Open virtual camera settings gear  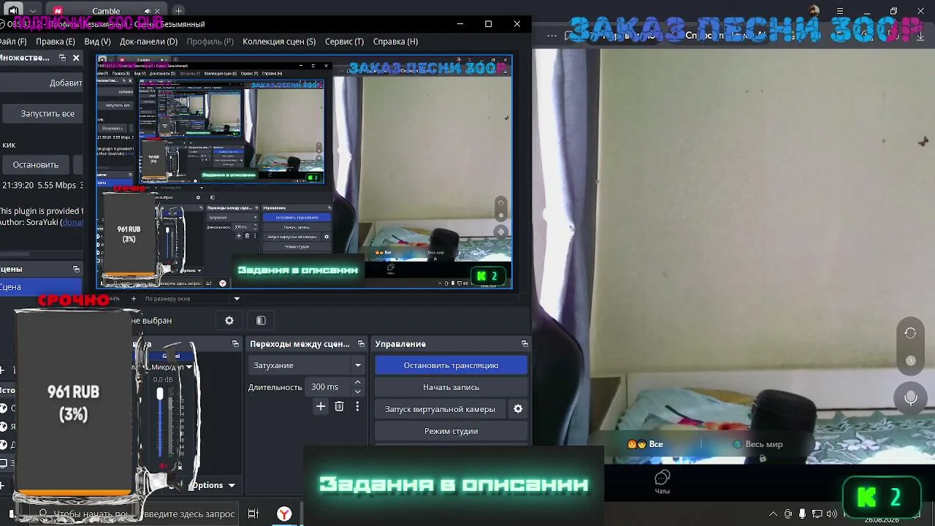click(x=518, y=409)
